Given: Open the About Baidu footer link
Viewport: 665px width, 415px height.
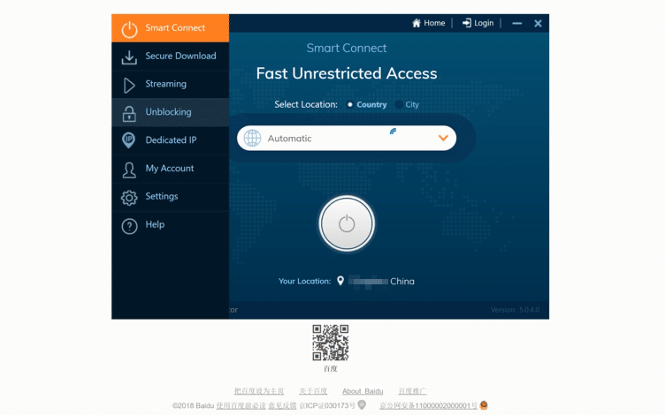Looking at the screenshot, I should pos(363,391).
